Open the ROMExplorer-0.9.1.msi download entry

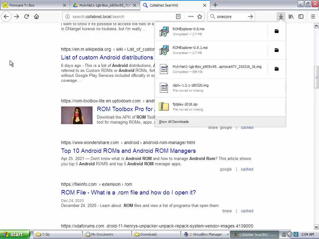[211, 50]
